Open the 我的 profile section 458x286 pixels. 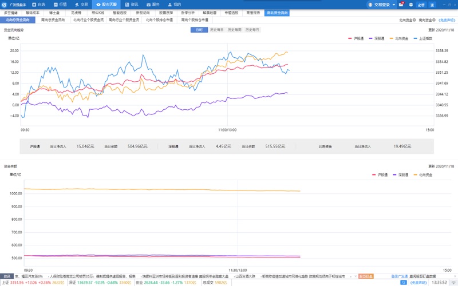(x=174, y=4)
